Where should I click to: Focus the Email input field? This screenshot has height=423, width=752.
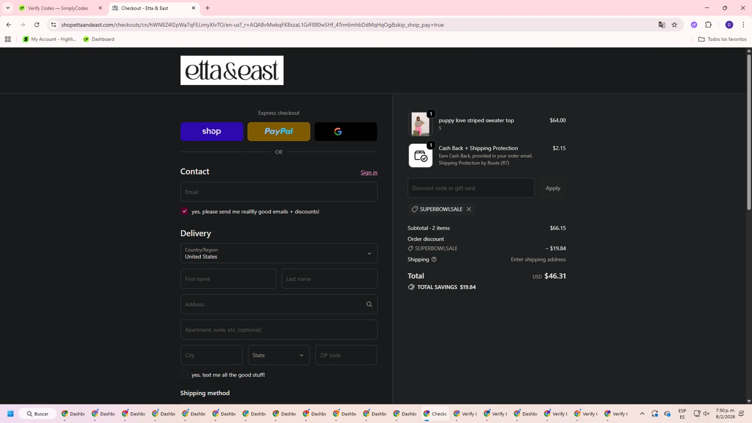(279, 192)
